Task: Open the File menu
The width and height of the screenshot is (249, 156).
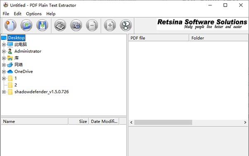Action: pyautogui.click(x=6, y=14)
